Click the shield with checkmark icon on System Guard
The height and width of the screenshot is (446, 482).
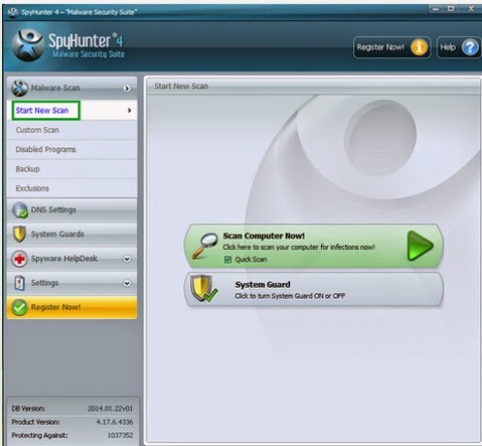pyautogui.click(x=204, y=288)
